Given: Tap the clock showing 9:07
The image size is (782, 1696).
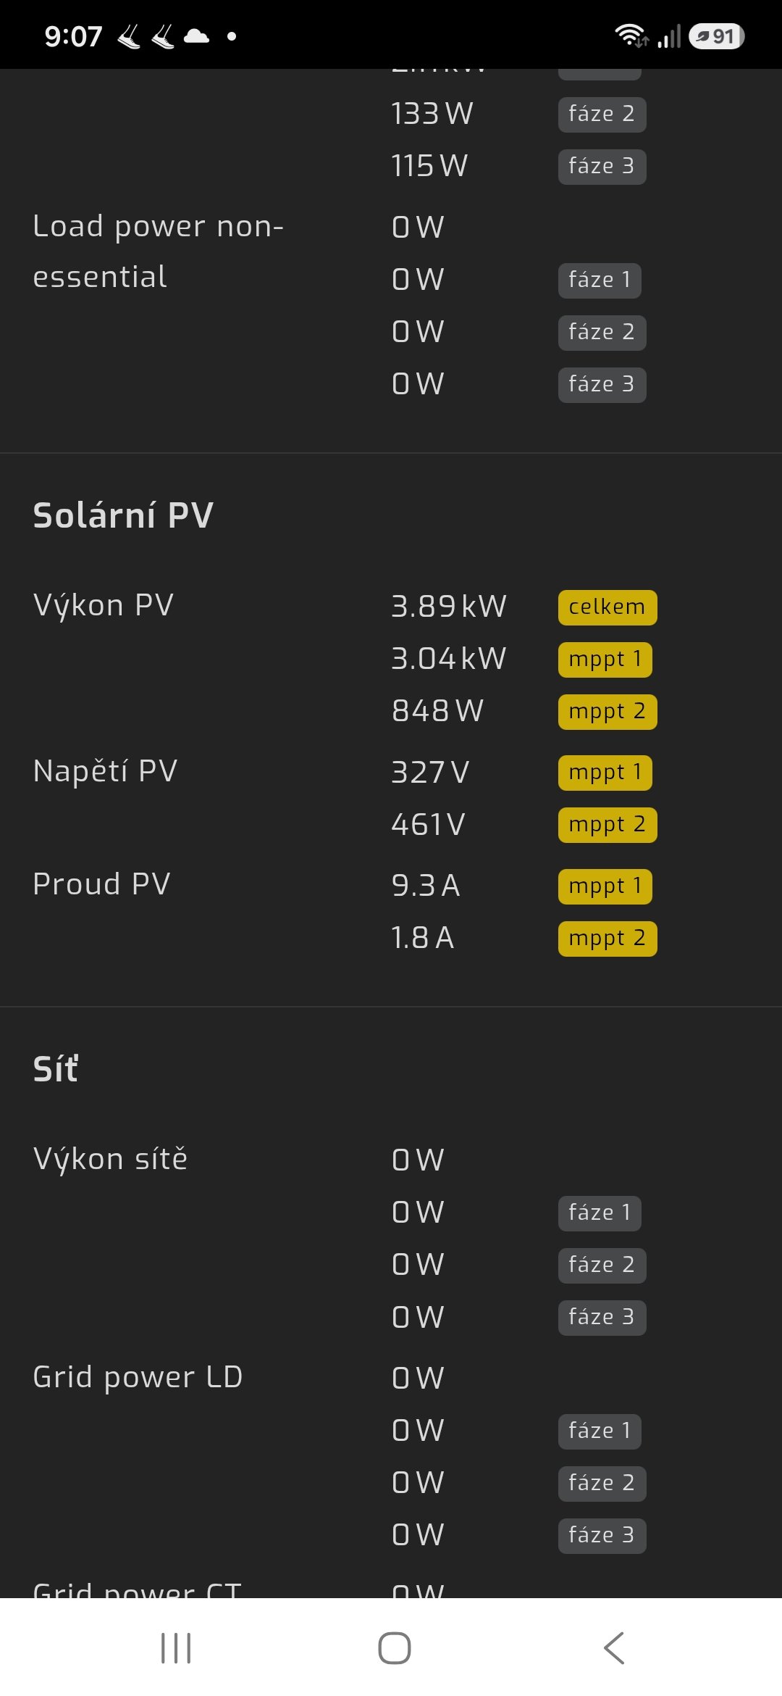Looking at the screenshot, I should pos(73,36).
